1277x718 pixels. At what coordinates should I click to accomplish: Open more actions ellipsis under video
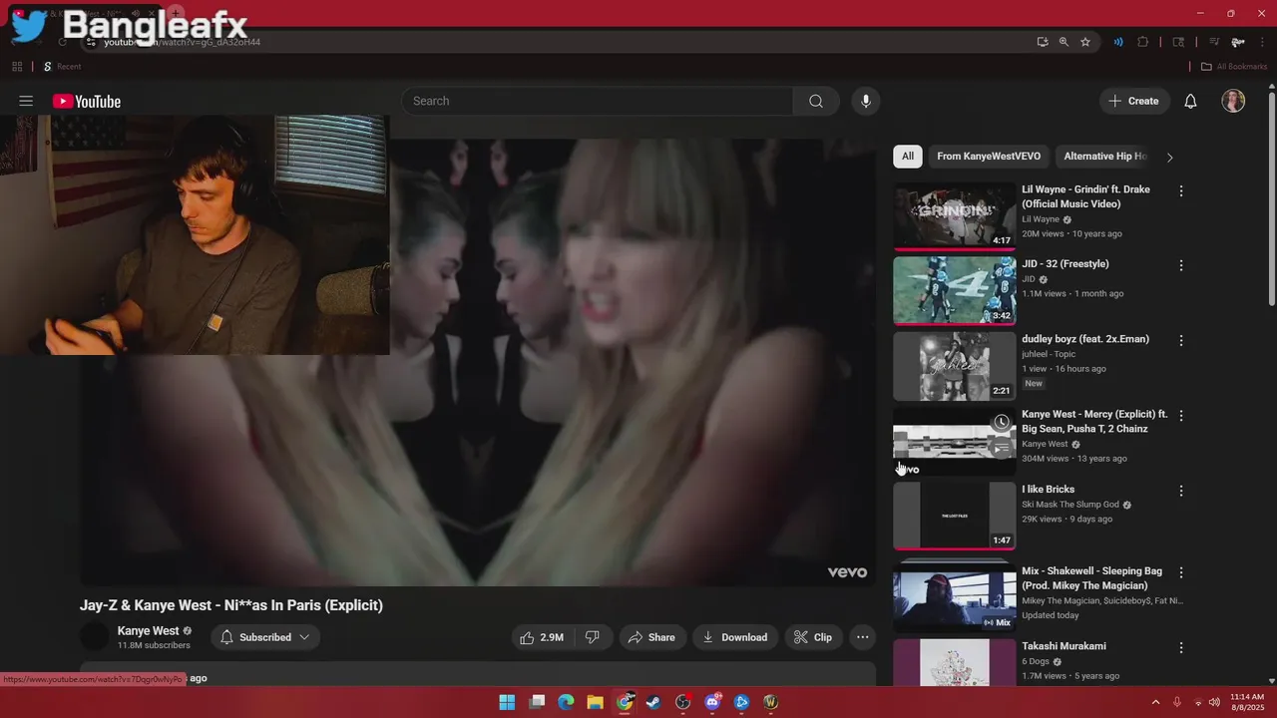(x=863, y=637)
